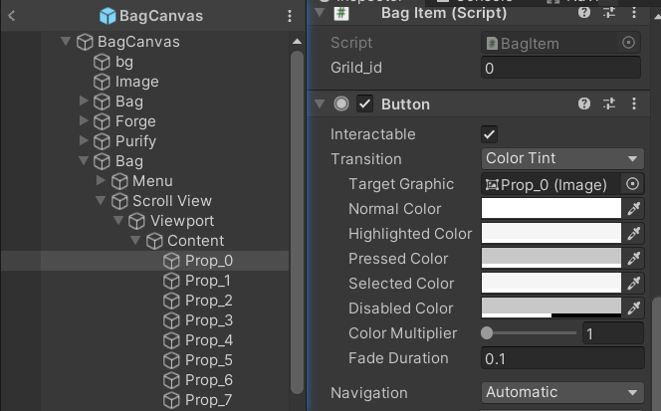
Task: Open the Navigation Automatic dropdown
Action: point(562,392)
